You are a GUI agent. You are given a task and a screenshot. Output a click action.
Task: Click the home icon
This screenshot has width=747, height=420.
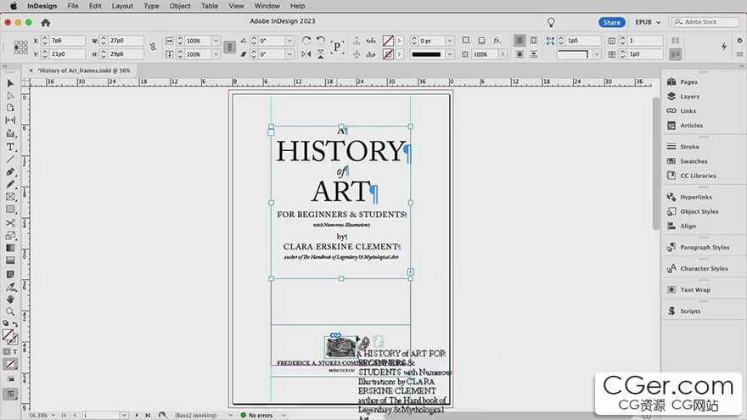[45, 22]
